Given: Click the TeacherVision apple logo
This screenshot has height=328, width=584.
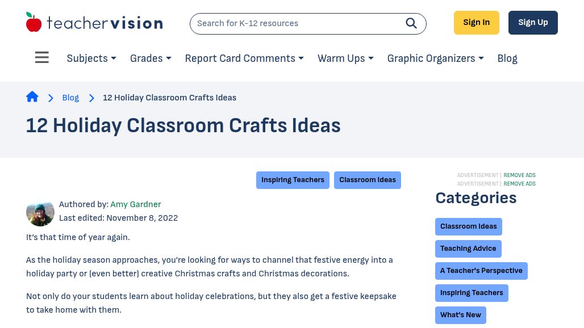Looking at the screenshot, I should [x=34, y=23].
